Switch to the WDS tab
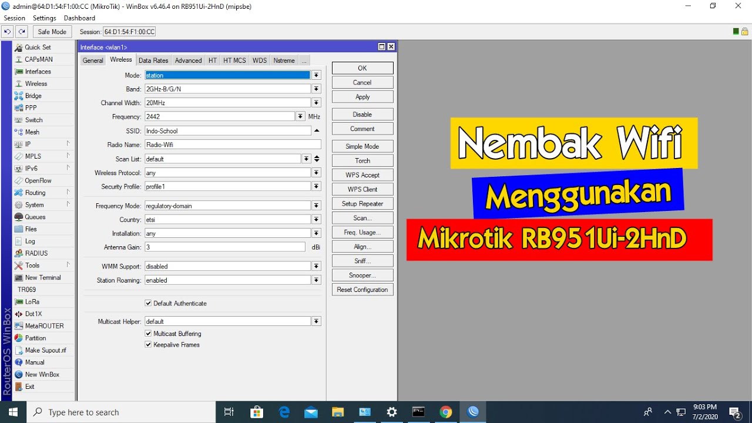Viewport: 752px width, 423px height. [260, 61]
